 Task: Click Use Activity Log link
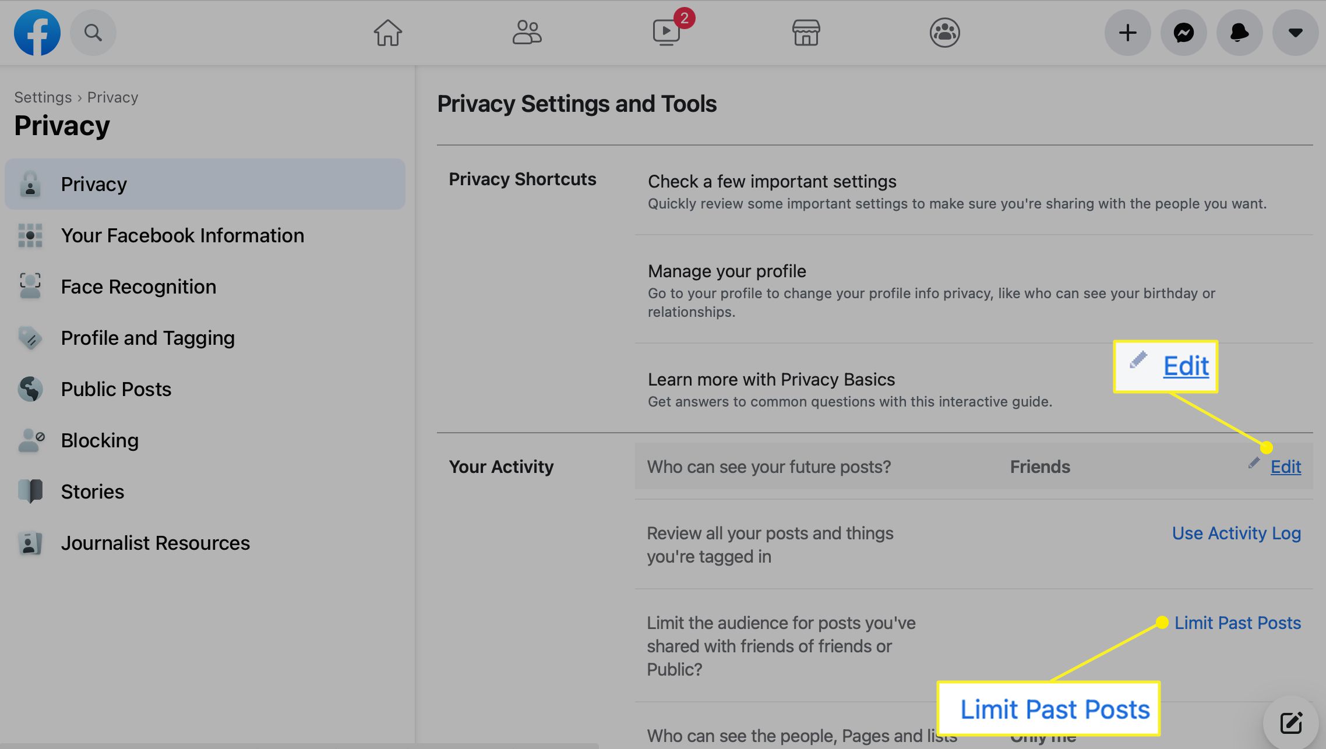[x=1236, y=533]
